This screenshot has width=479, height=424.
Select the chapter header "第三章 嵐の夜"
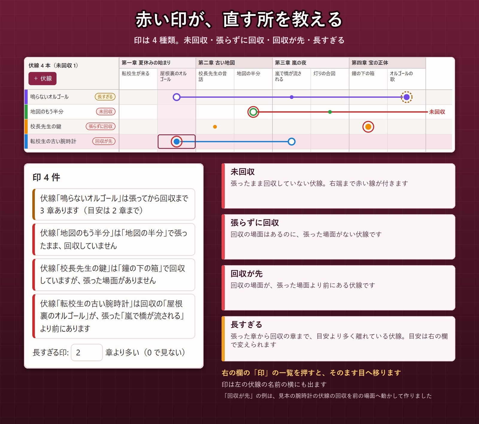(x=311, y=63)
